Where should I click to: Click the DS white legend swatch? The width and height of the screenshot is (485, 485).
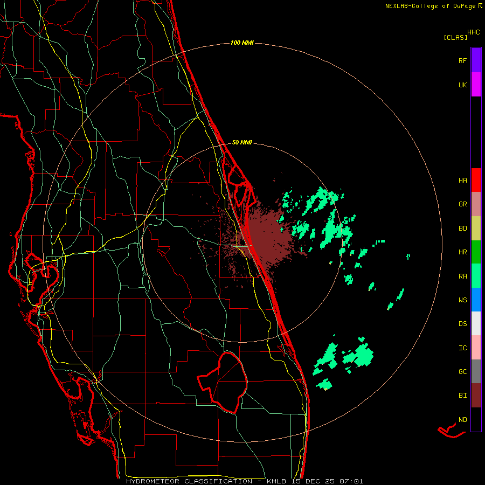pos(476,323)
